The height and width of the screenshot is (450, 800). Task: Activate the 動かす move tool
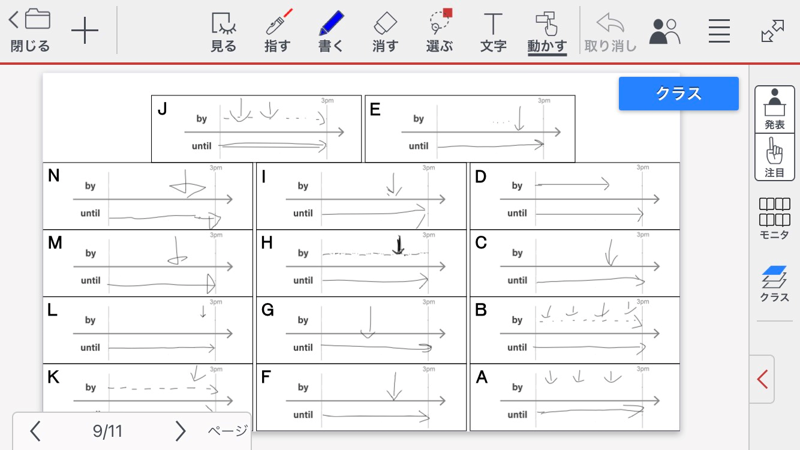547,31
